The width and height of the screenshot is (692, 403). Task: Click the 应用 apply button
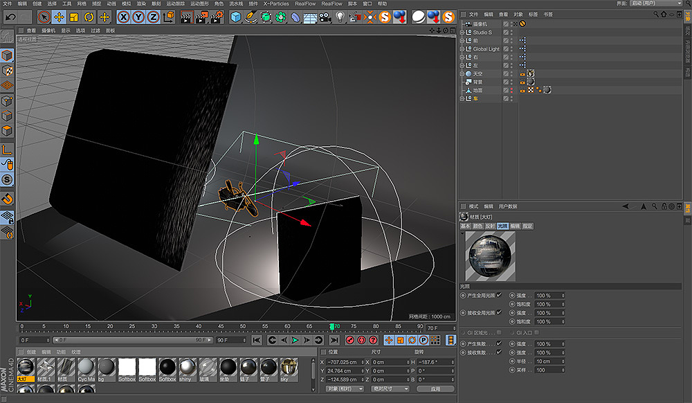(x=435, y=388)
